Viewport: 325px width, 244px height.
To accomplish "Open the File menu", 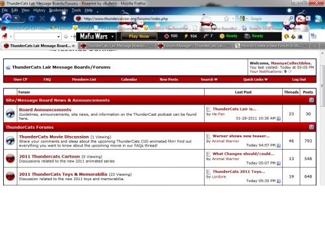I will [5, 10].
